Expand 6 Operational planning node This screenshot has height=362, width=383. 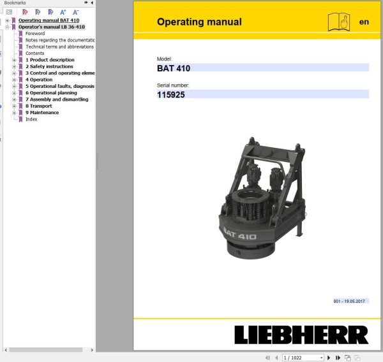14,93
